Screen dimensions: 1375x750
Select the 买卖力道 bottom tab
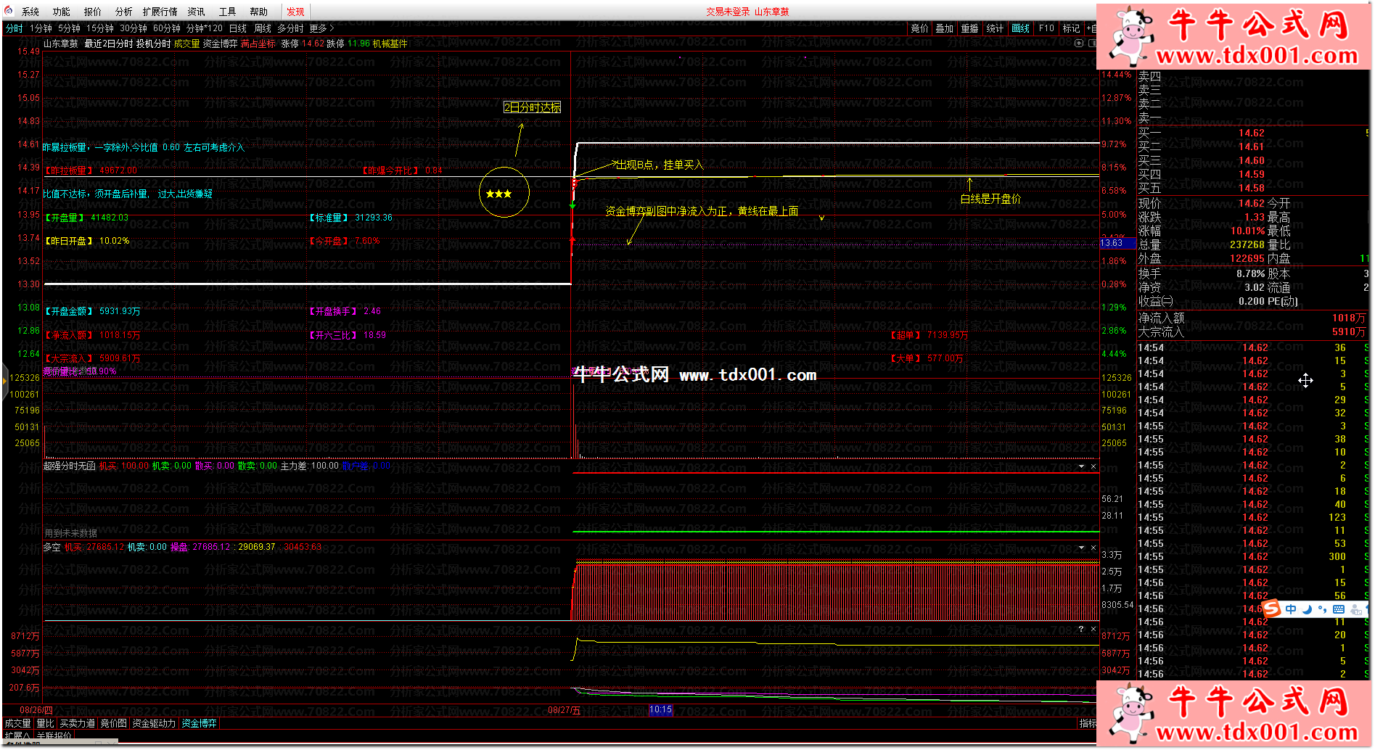pyautogui.click(x=77, y=723)
